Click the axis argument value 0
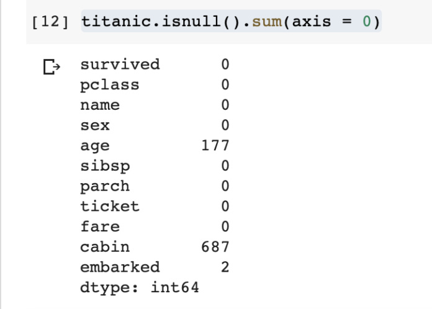 pyautogui.click(x=366, y=22)
